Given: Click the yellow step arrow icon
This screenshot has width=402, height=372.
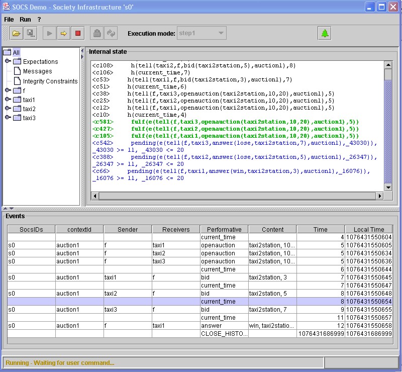Looking at the screenshot, I should pyautogui.click(x=64, y=34).
